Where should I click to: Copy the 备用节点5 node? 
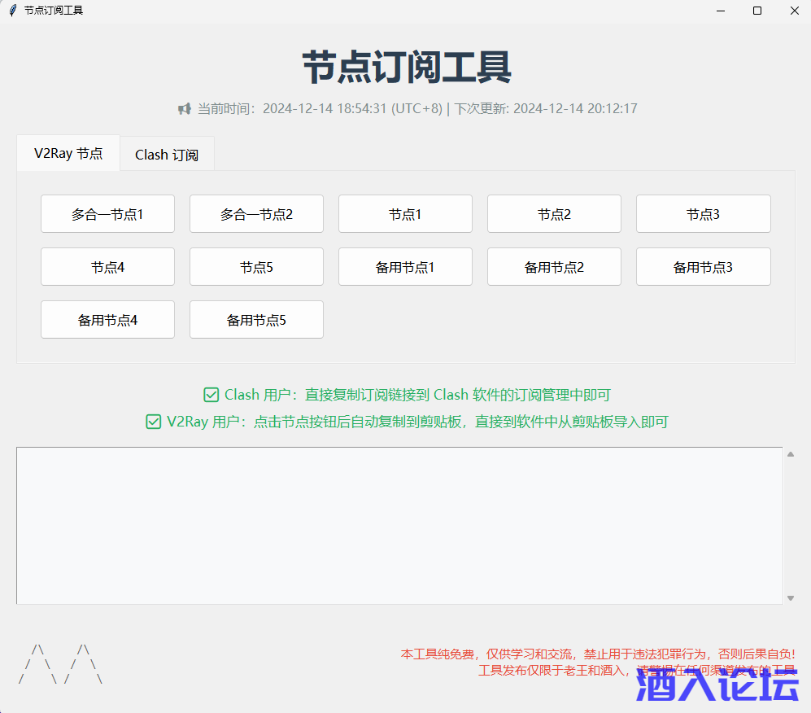256,319
